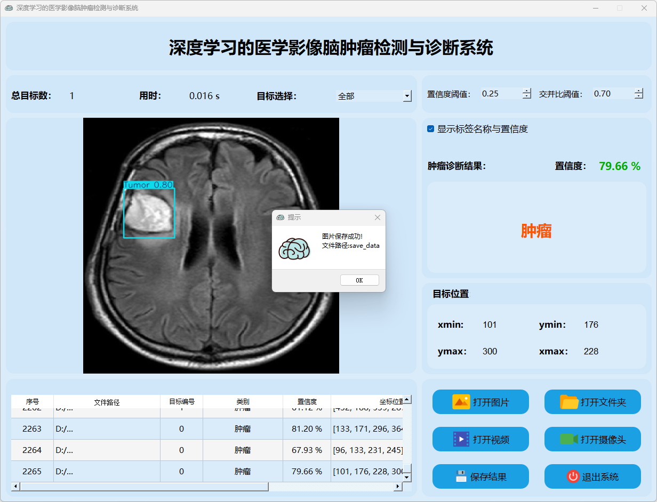
Task: Increase the 置信度阈值 value with up arrow
Action: [x=527, y=91]
